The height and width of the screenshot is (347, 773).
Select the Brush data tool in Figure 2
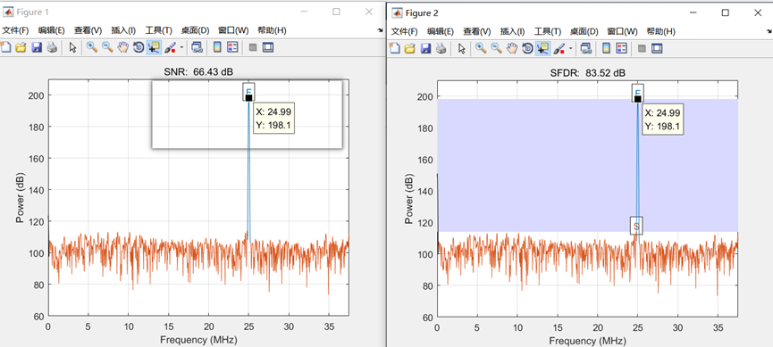tap(559, 48)
